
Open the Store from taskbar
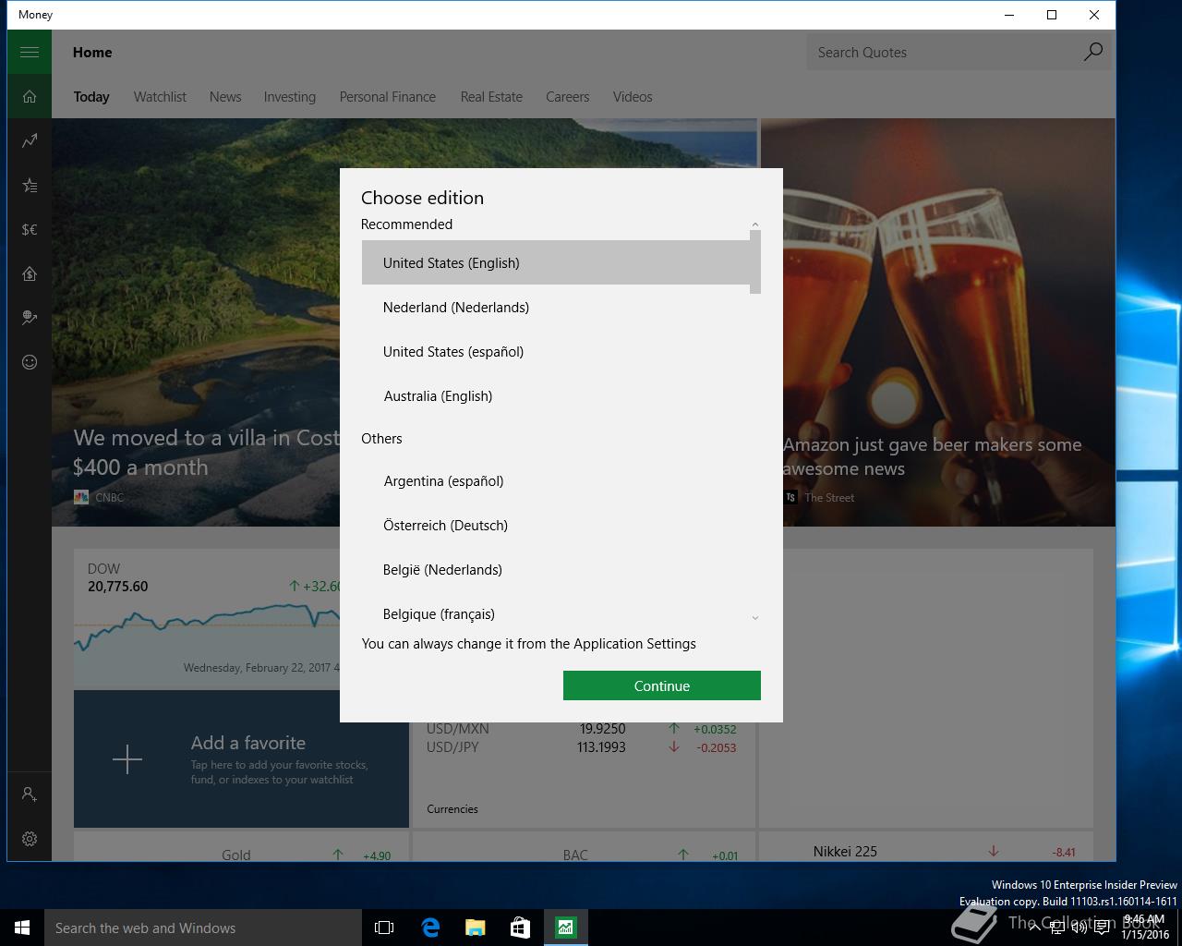point(520,928)
